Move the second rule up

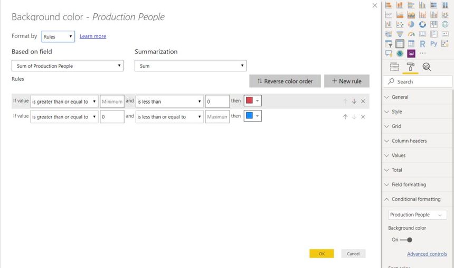pyautogui.click(x=345, y=117)
